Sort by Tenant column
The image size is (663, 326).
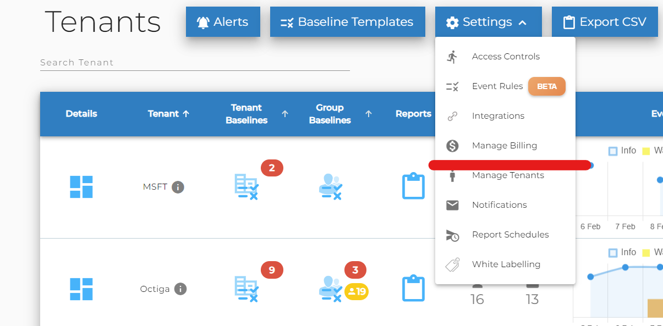[168, 114]
